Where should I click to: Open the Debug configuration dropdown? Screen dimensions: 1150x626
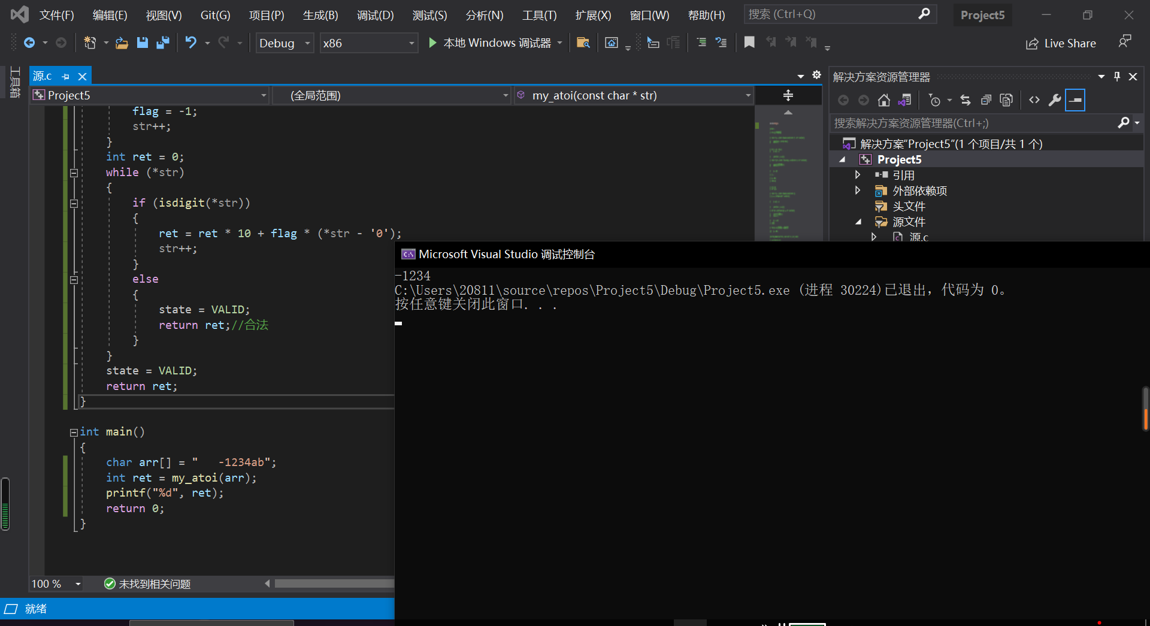tap(285, 43)
